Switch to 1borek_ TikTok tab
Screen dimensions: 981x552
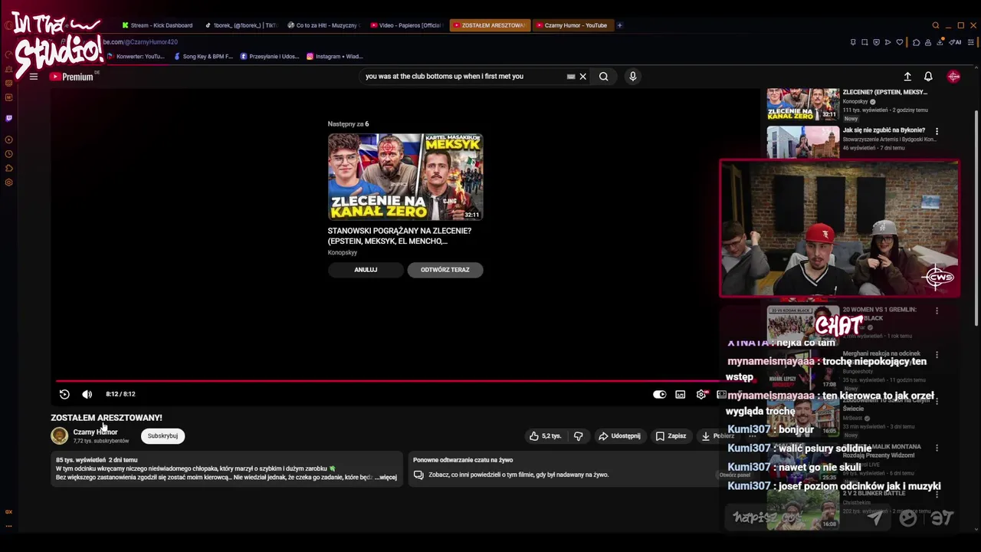click(x=241, y=25)
